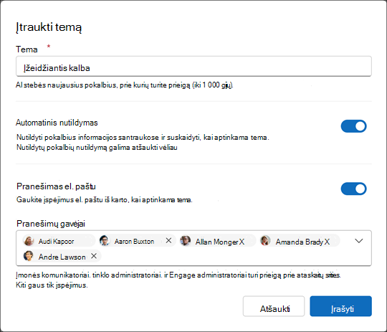Click Allan Monger's avatar picture
Screen dimensions: 387x332
coord(186,240)
